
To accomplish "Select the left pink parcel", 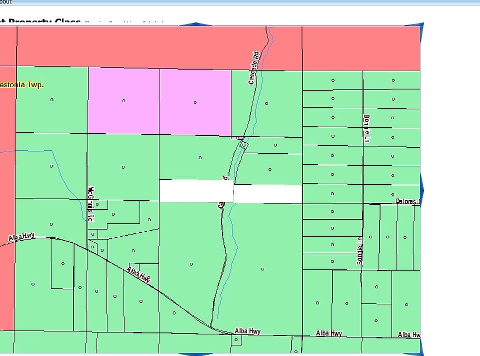I will [x=123, y=101].
